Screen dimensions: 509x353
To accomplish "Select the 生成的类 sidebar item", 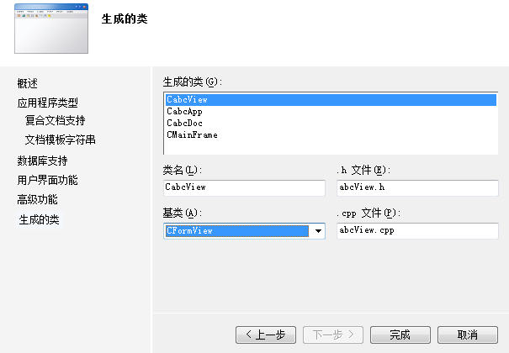I will coord(39,219).
